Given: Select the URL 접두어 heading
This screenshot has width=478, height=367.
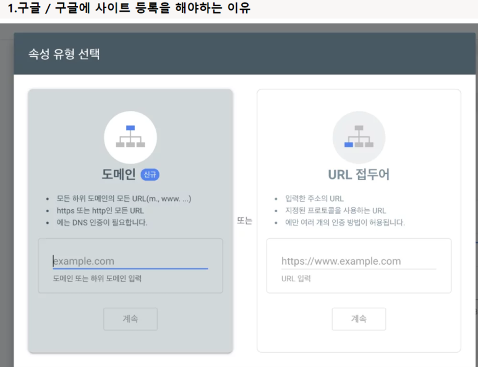Looking at the screenshot, I should click(x=359, y=175).
